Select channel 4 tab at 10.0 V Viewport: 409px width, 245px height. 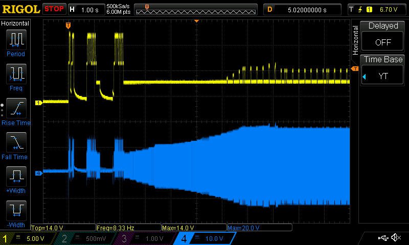tap(206, 238)
